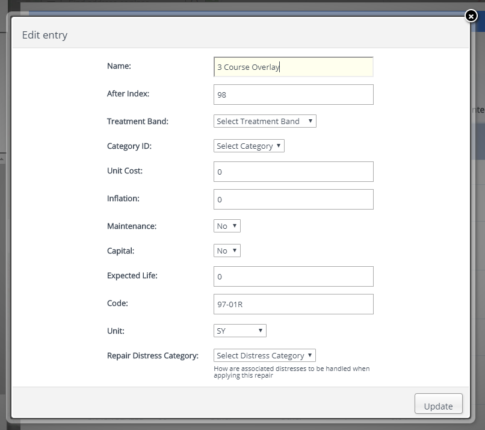
Task: Expand the Select Distress Category dropdown
Action: click(264, 355)
